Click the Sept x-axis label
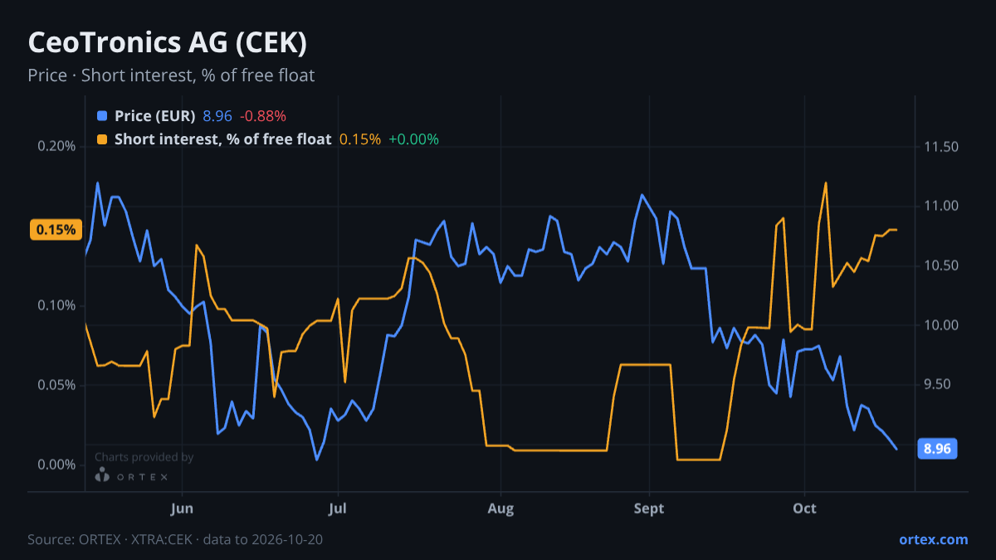 click(649, 509)
